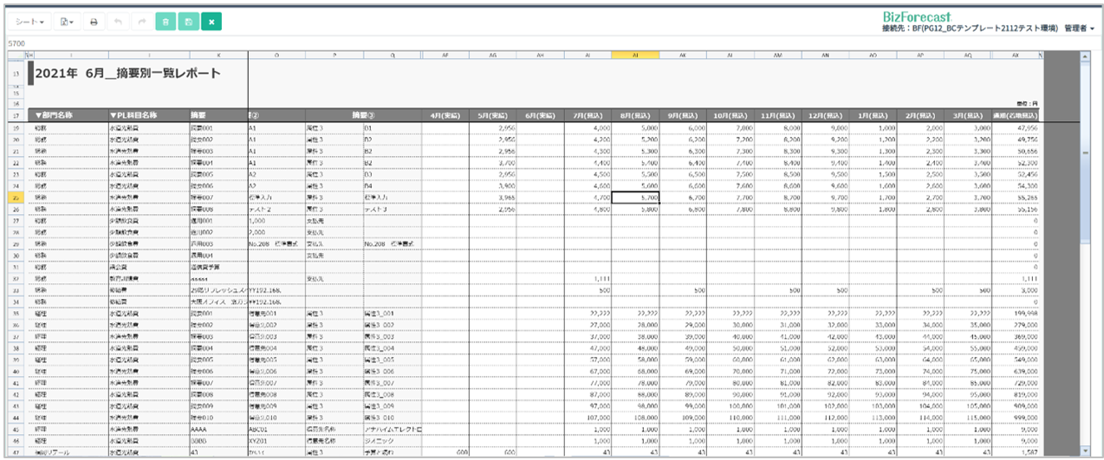Open the シート dropdown menu

(36, 22)
